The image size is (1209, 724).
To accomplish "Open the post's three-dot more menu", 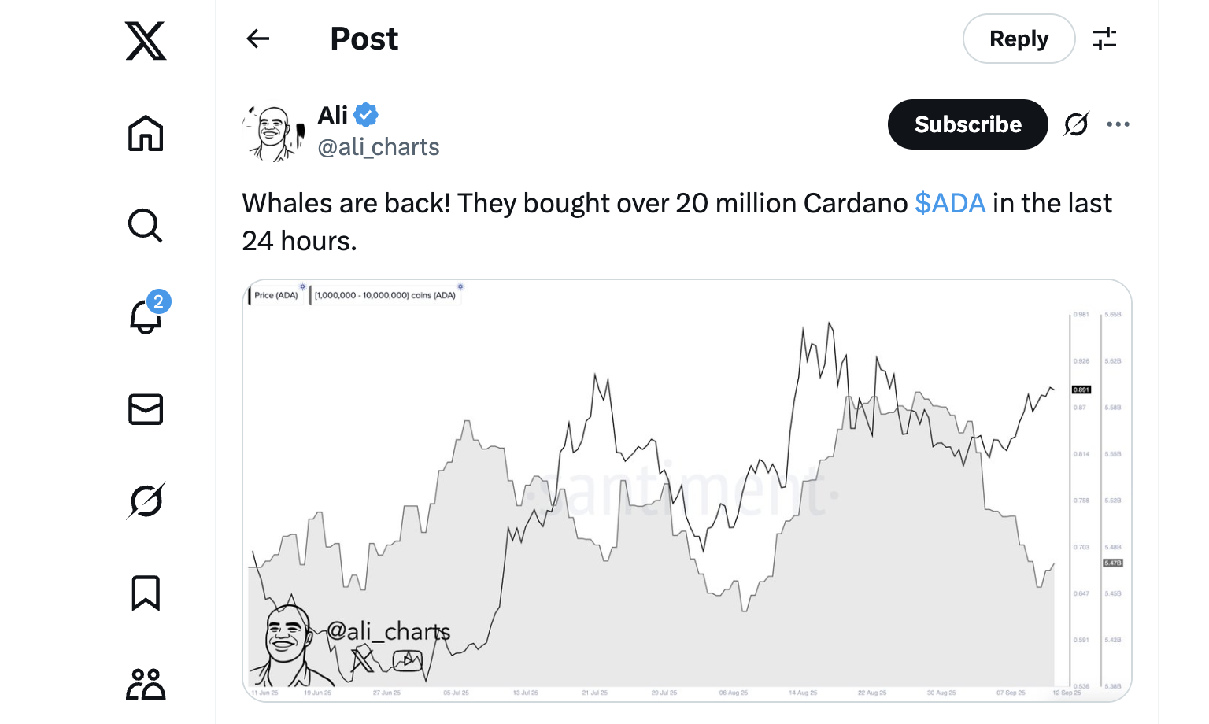I will [x=1118, y=124].
